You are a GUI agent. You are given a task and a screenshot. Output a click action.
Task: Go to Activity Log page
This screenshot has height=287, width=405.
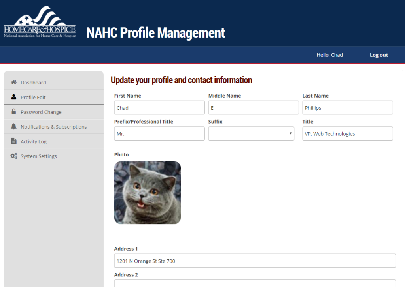click(34, 141)
